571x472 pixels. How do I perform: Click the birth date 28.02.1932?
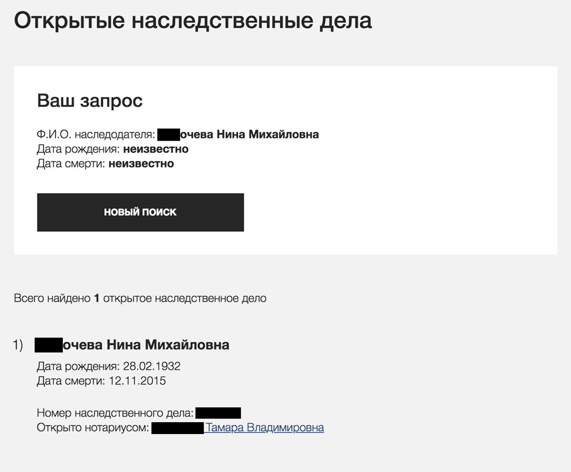pyautogui.click(x=152, y=367)
